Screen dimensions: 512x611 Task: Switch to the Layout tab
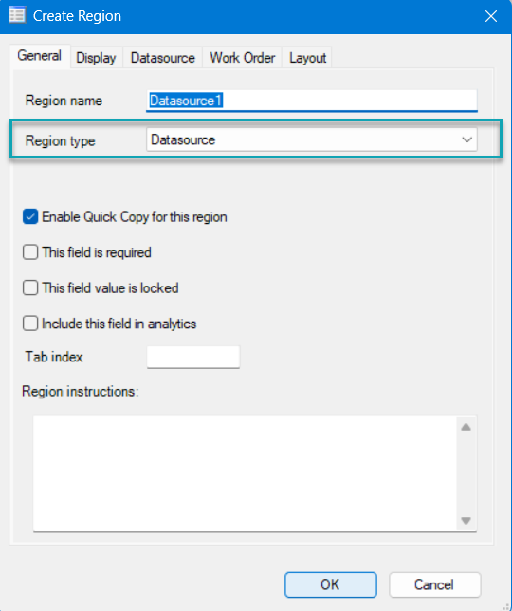[307, 58]
